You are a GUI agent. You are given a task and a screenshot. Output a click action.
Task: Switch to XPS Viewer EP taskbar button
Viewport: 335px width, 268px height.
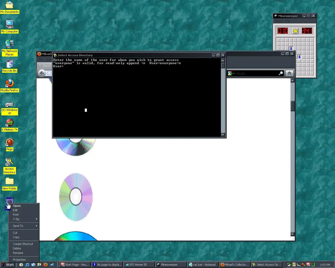click(x=139, y=265)
